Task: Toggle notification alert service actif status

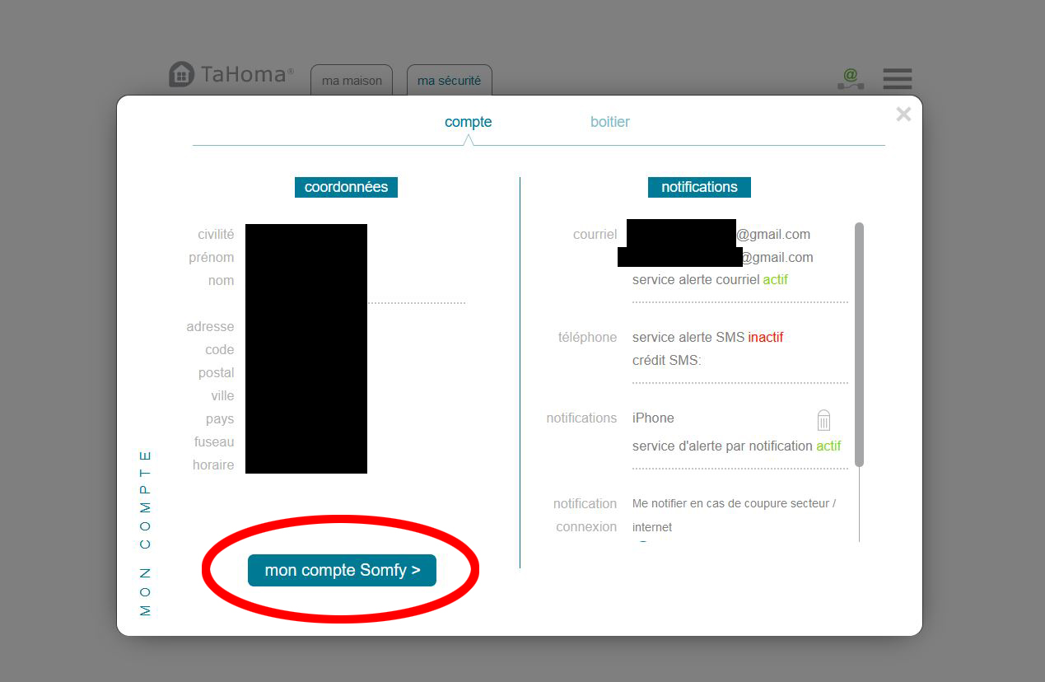Action: click(828, 446)
